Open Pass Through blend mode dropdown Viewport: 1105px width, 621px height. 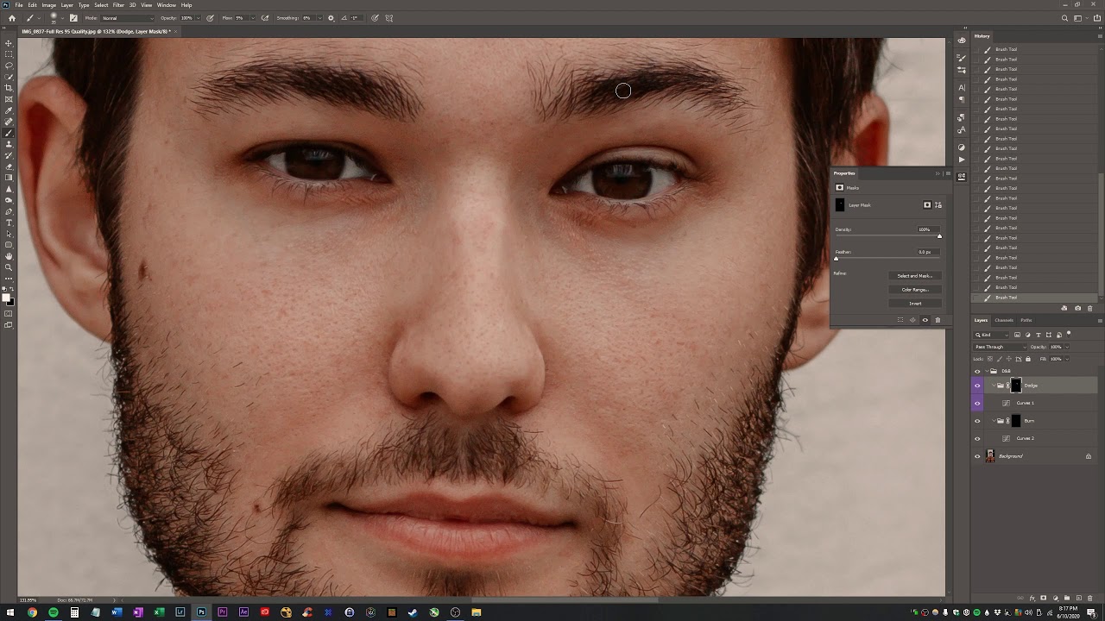[x=1001, y=347]
